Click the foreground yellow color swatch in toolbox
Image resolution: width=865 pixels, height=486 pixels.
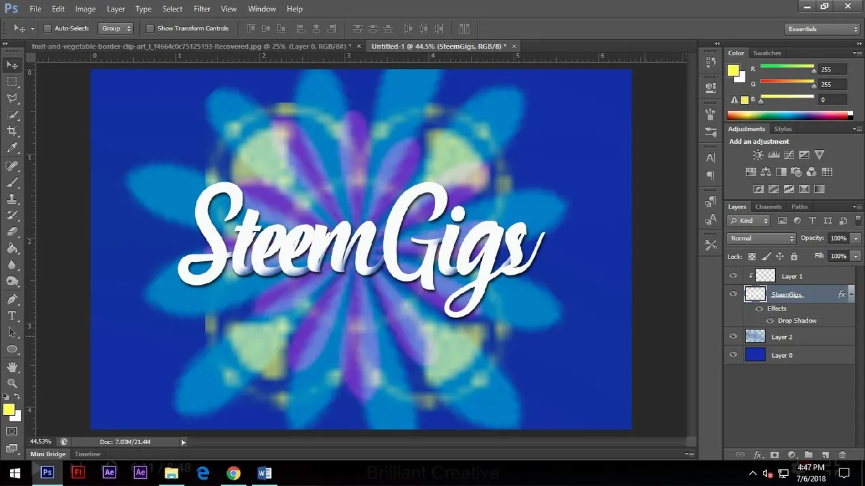pyautogui.click(x=9, y=409)
